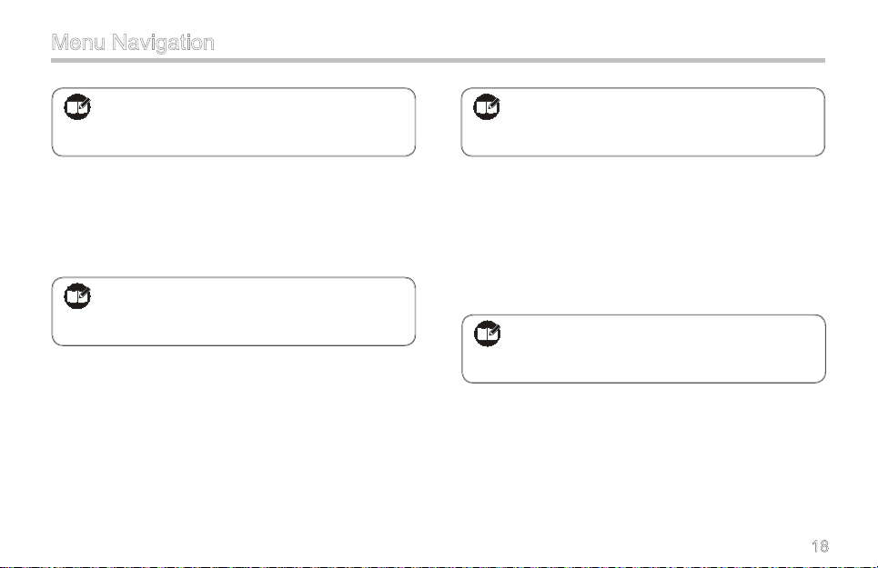Click the Menu Navigation heading
This screenshot has height=568, width=878.
point(133,43)
